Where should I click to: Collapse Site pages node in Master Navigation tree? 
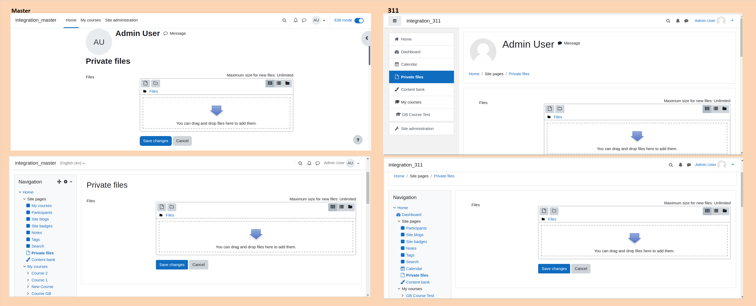pyautogui.click(x=24, y=199)
